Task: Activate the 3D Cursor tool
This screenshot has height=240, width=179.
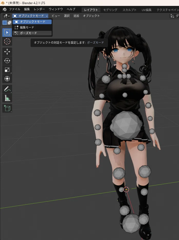Action: (7, 41)
